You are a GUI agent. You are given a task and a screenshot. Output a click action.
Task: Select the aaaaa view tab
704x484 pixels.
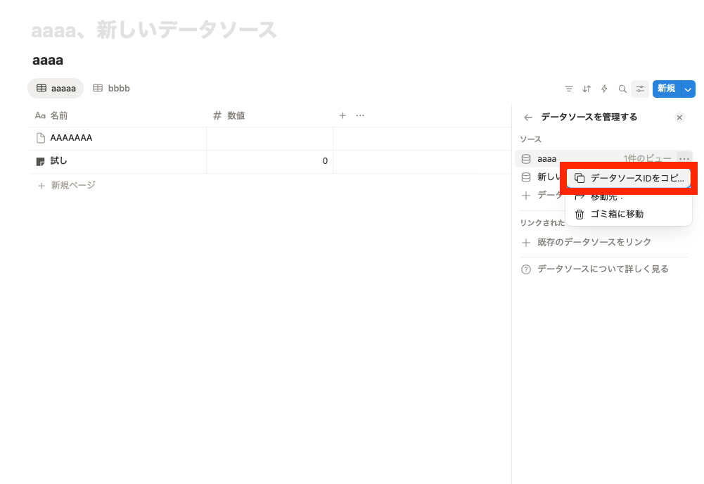[x=56, y=88]
